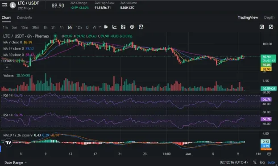Take a chart snapshot with camera icon
The image size is (278, 166).
pos(261,27)
